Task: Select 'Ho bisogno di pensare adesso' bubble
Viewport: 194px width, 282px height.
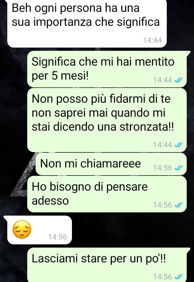Action: 107,194
